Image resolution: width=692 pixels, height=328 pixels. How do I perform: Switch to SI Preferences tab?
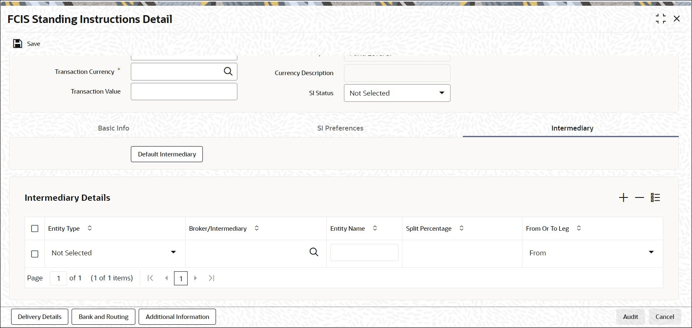(340, 128)
